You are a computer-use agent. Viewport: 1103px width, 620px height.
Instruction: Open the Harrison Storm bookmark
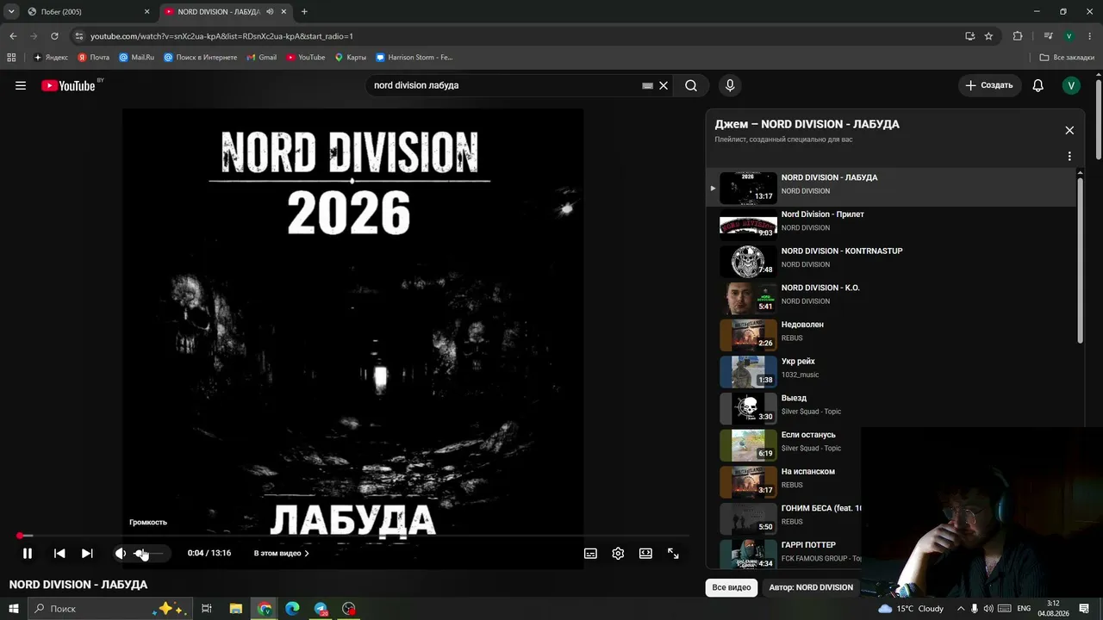pyautogui.click(x=414, y=58)
